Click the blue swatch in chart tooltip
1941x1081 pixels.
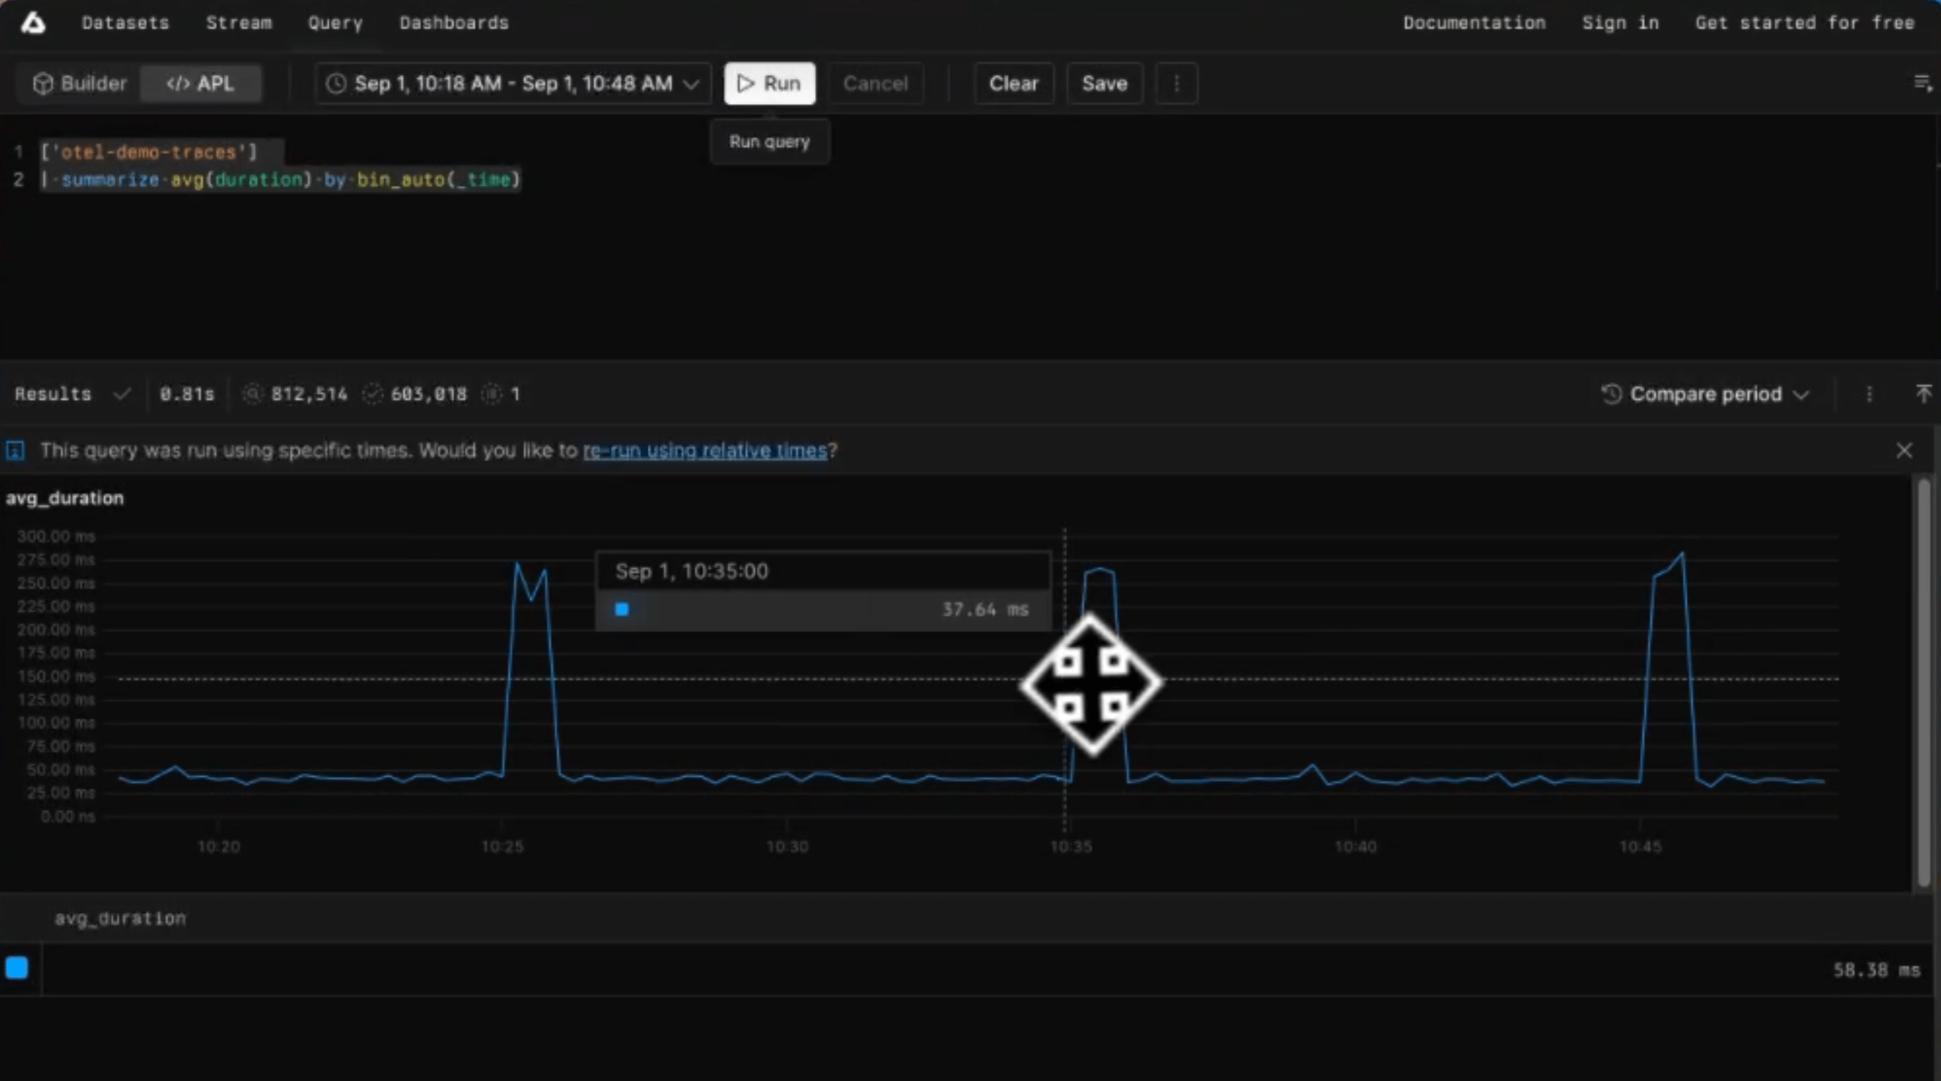(622, 610)
